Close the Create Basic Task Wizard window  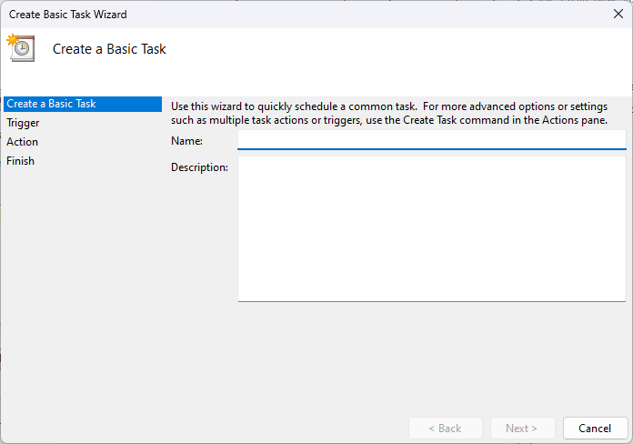pos(618,14)
